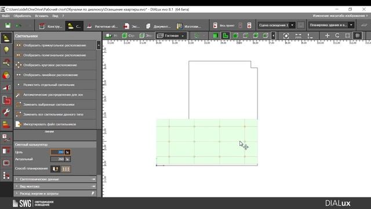Open the Файл menu
Viewport: 371px width, 209px height.
(6, 16)
